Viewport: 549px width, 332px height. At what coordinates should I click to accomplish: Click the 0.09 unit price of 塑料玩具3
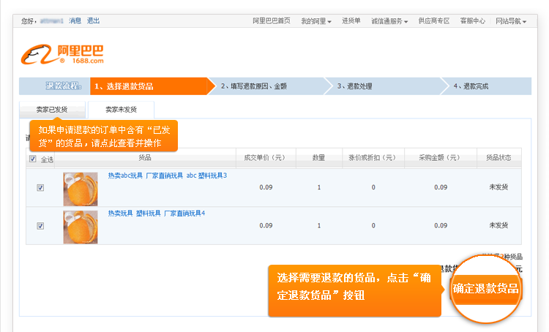coord(266,187)
